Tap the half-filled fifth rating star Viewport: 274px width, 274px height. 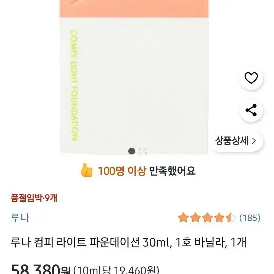(x=231, y=218)
